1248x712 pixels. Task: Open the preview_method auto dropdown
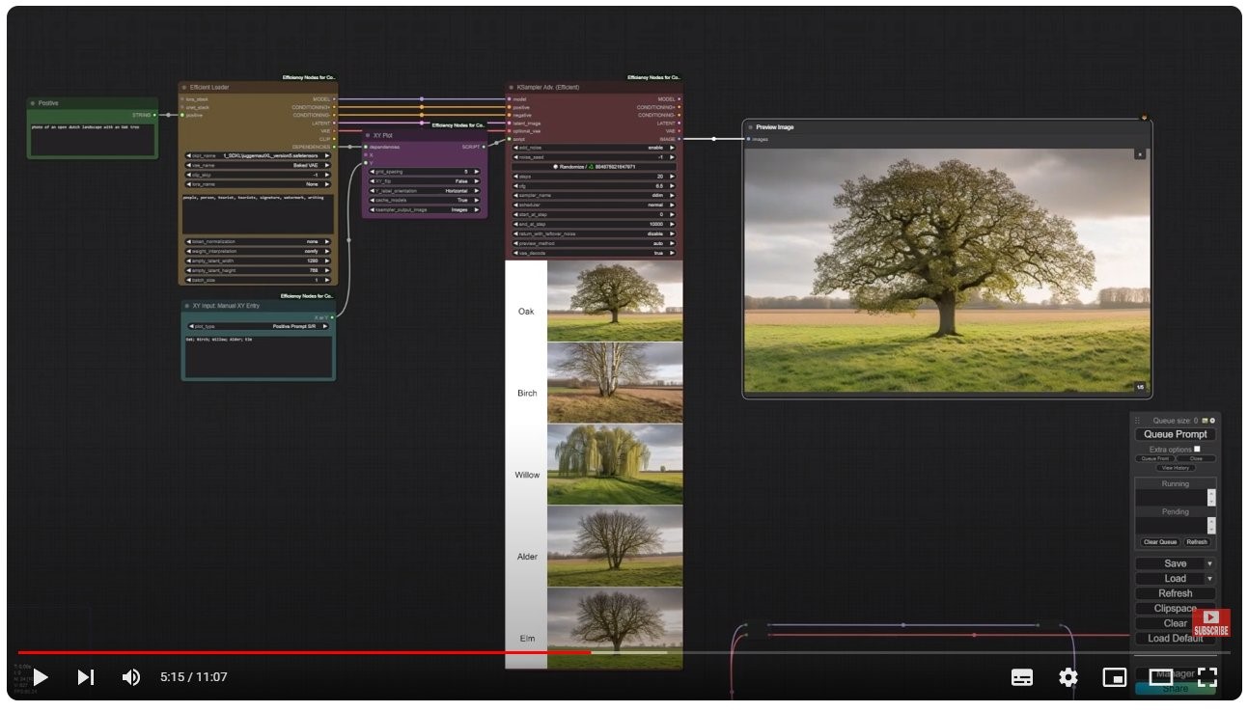[594, 243]
